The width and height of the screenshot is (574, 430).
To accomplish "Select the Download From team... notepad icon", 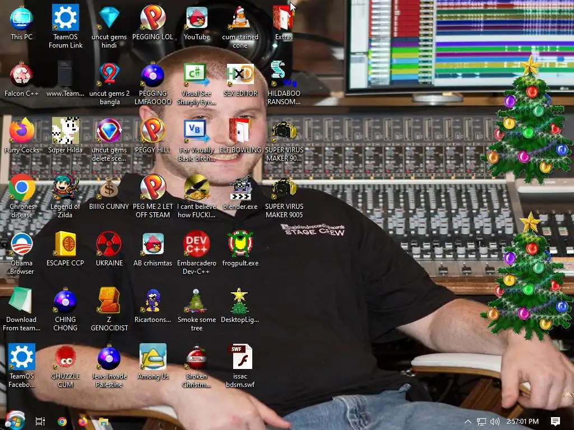I will click(22, 301).
